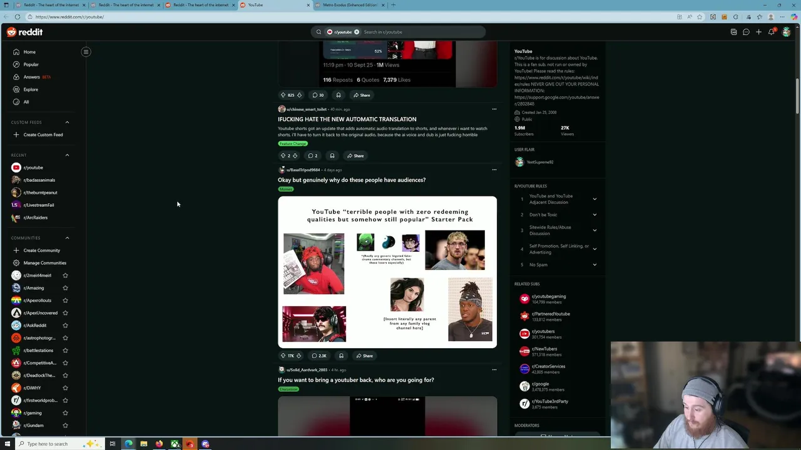Favorite r/Gundam with star
The height and width of the screenshot is (450, 801).
click(65, 425)
